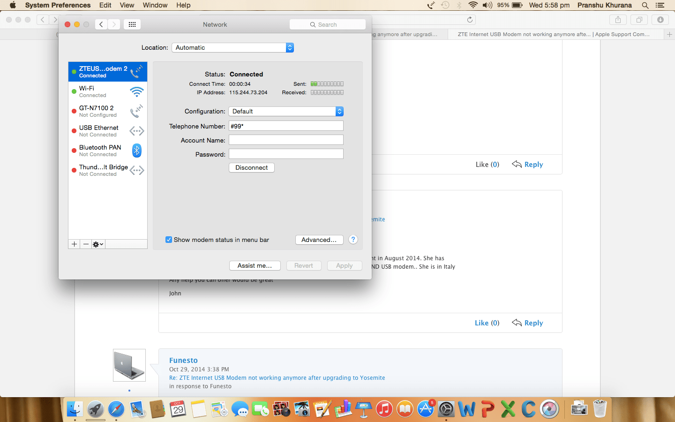Show Safari downloads button
675x422 pixels.
click(x=660, y=20)
